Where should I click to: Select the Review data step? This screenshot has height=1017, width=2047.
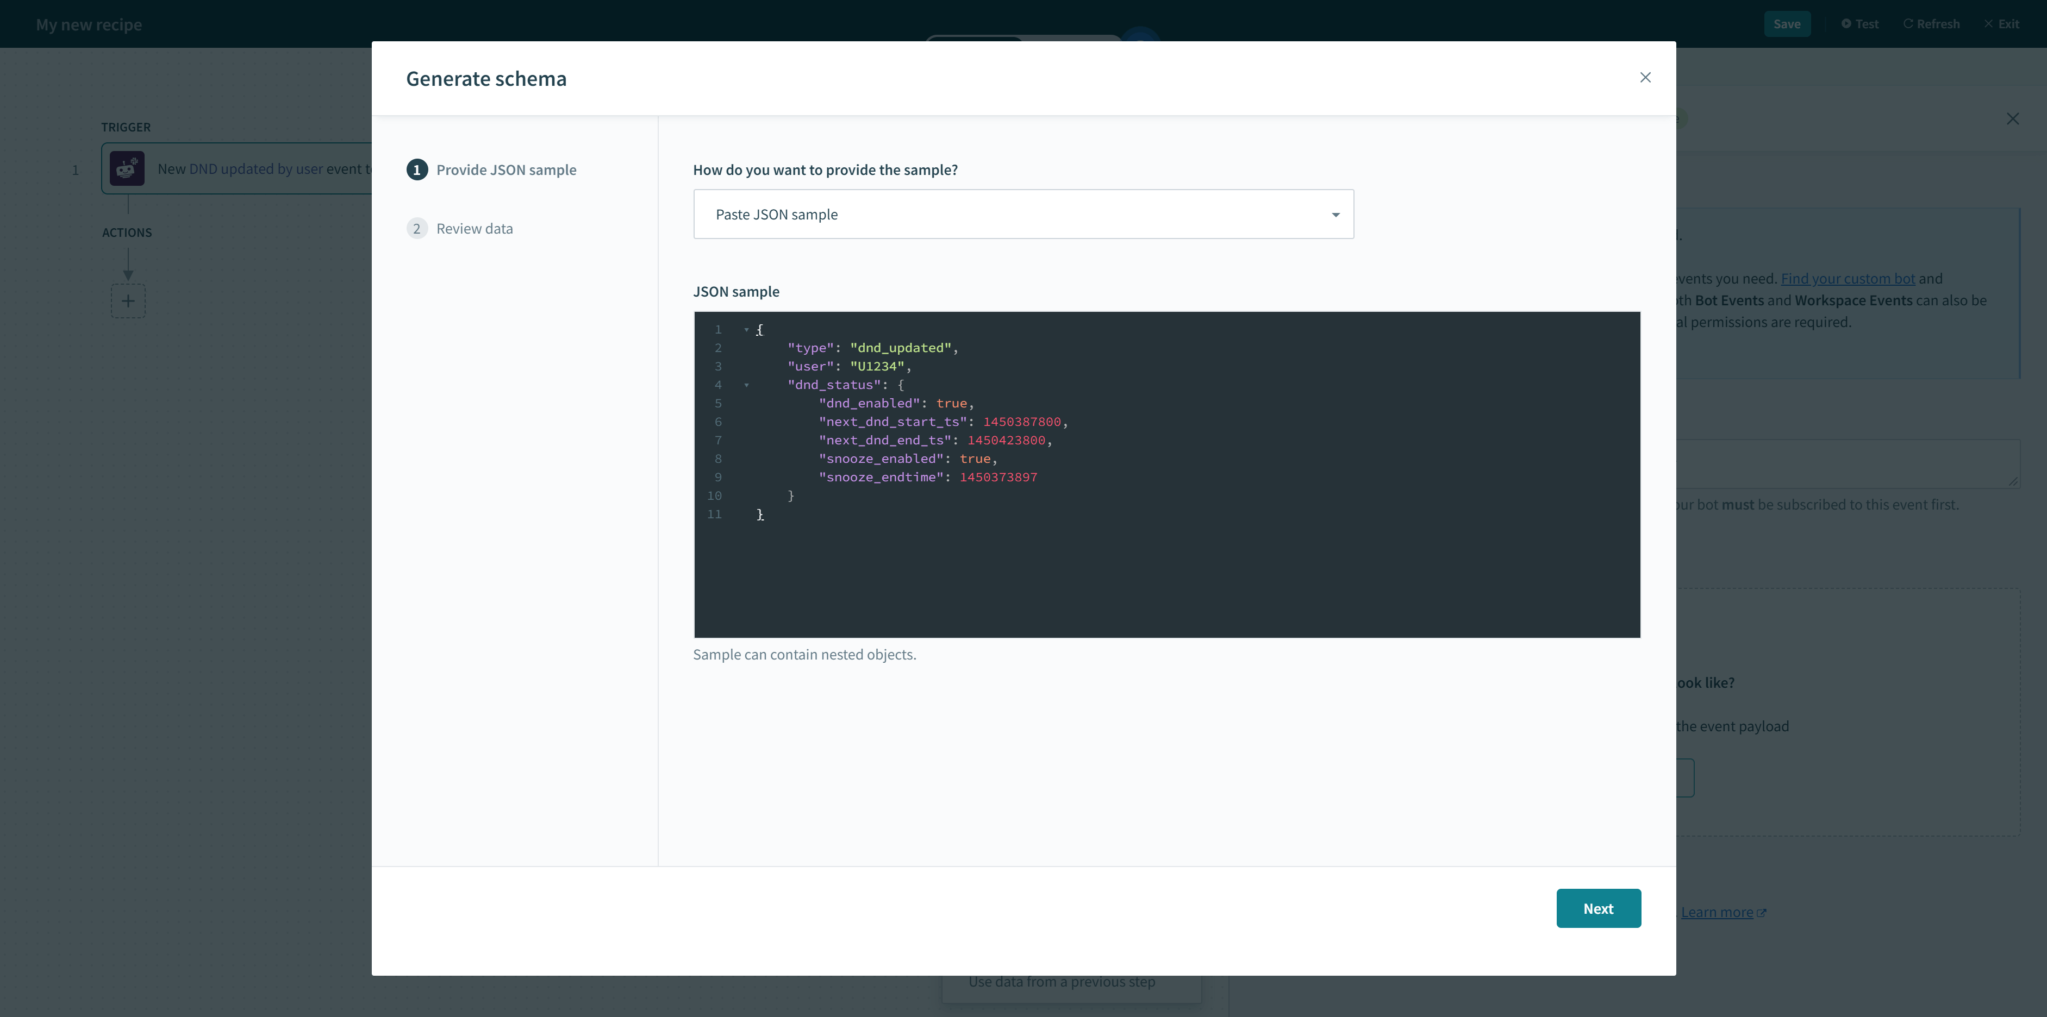(x=459, y=228)
